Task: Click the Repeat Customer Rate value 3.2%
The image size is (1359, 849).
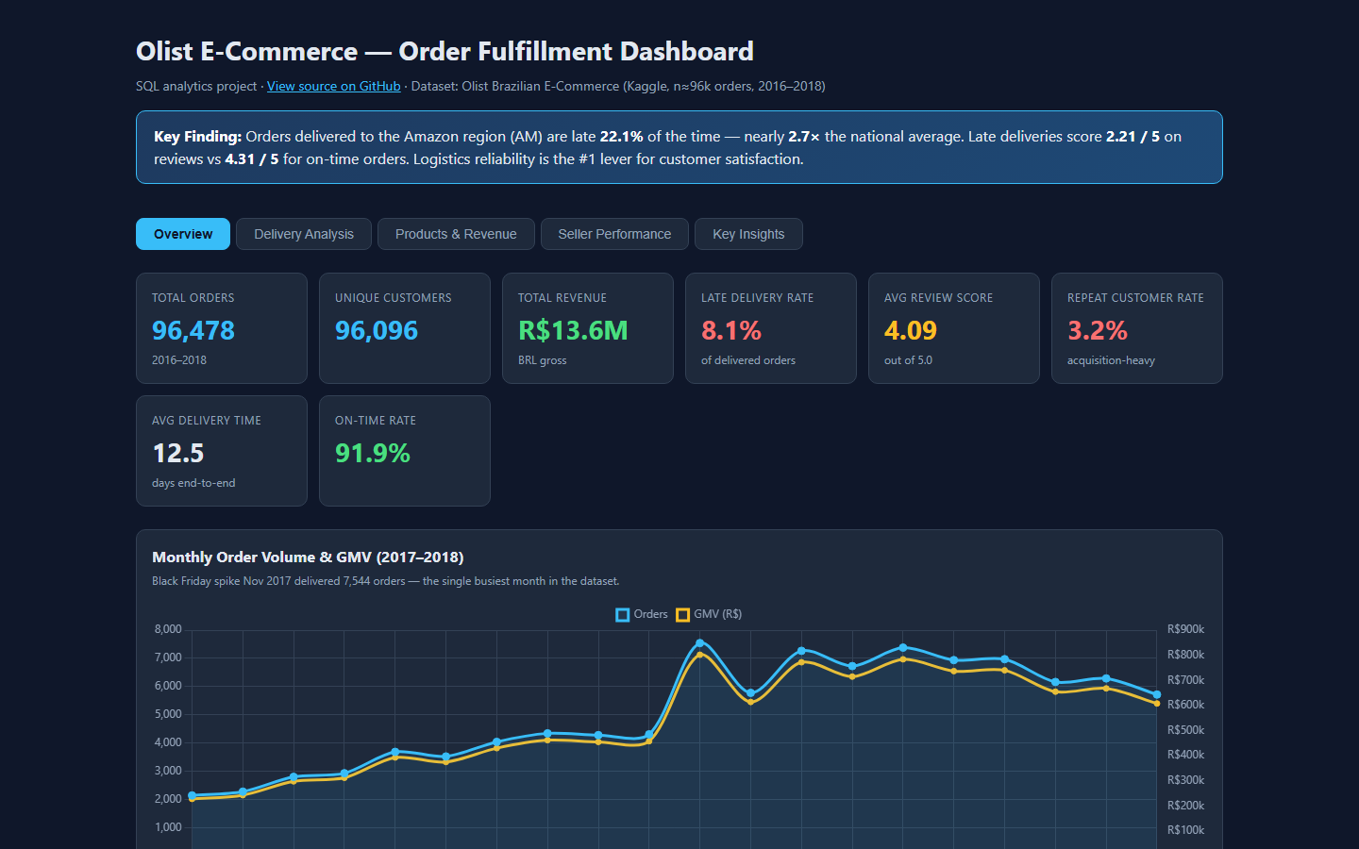Action: [x=1098, y=330]
